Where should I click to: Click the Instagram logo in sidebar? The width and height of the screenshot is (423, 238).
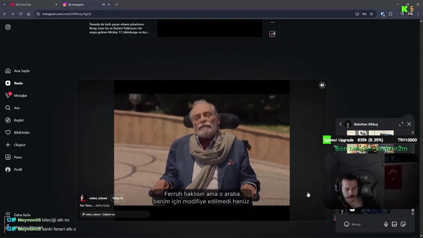point(8,27)
